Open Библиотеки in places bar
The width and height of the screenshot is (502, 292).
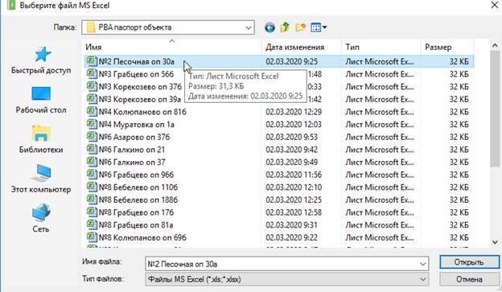pyautogui.click(x=41, y=140)
